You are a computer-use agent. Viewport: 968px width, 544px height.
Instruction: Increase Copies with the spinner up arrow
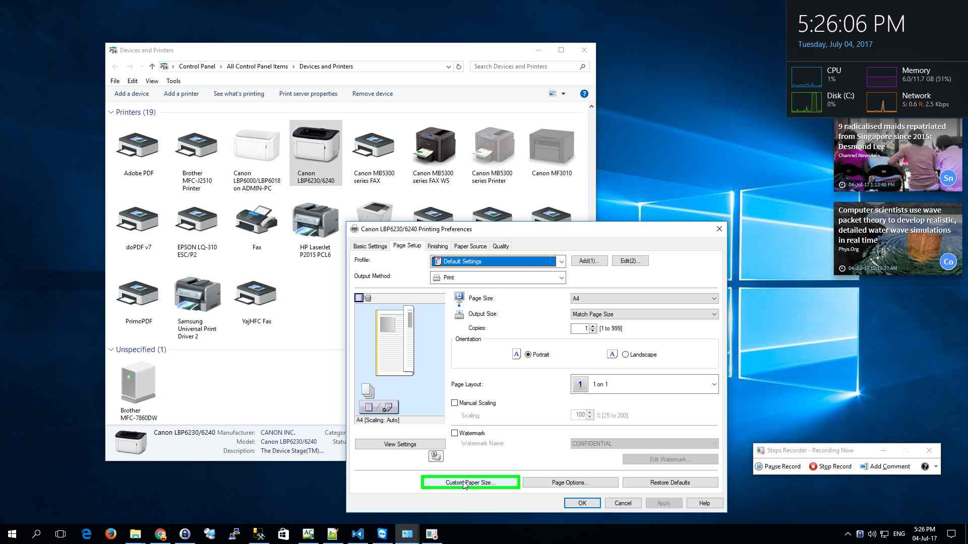pyautogui.click(x=592, y=326)
